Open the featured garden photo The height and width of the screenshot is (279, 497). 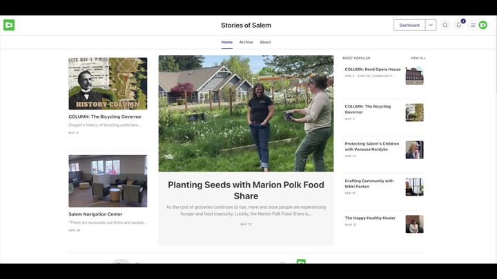click(246, 114)
